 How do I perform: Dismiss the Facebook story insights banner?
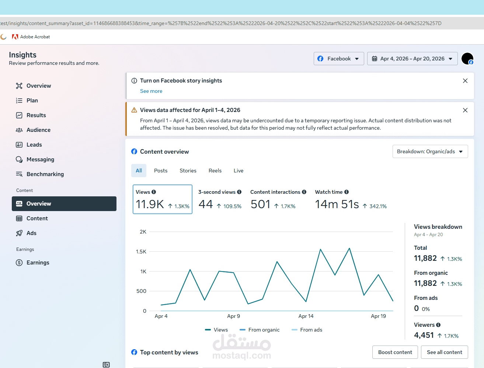click(465, 81)
